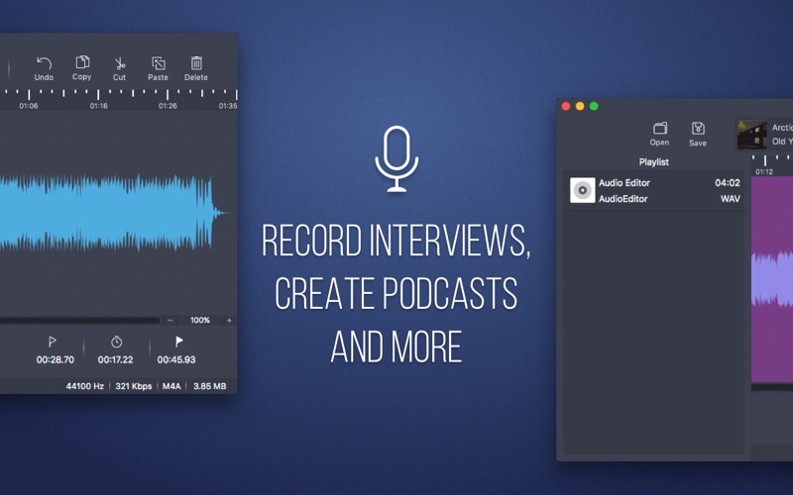This screenshot has height=495, width=793.
Task: Click the M4A format label
Action: coord(171,386)
